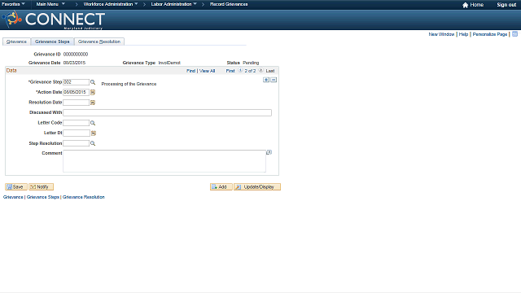The height and width of the screenshot is (293, 521).
Task: Add a new row with plus icon
Action: (x=266, y=80)
